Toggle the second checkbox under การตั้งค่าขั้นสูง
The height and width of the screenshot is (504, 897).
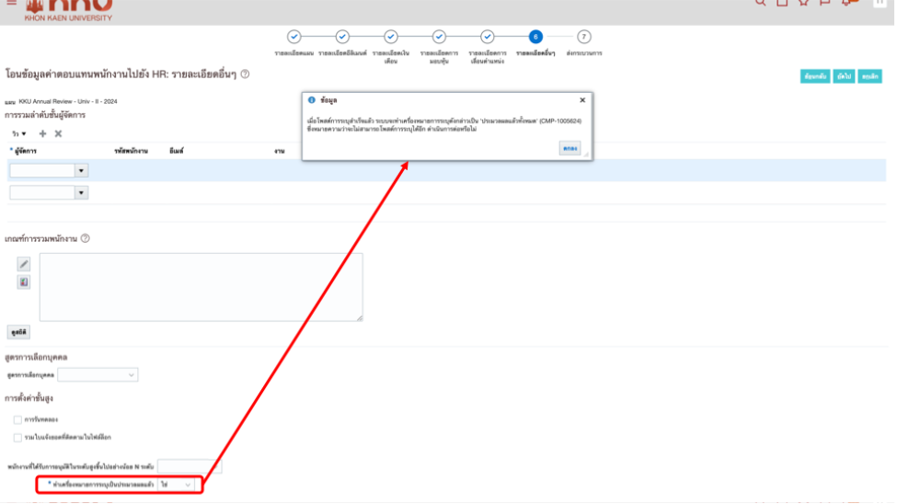click(x=17, y=437)
